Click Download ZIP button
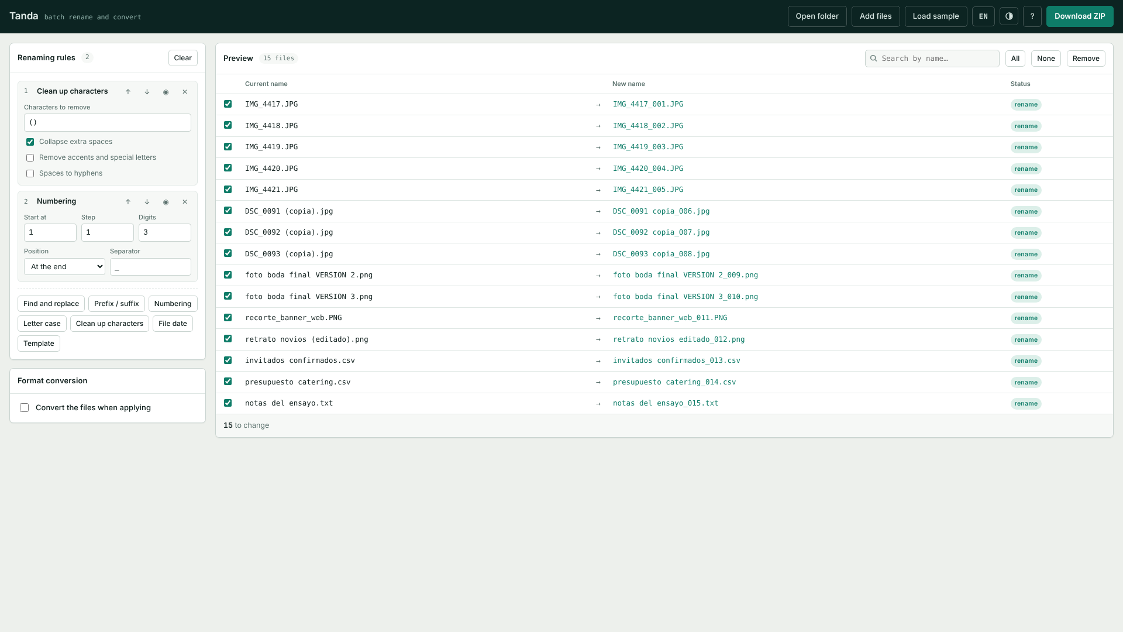 click(x=1080, y=16)
